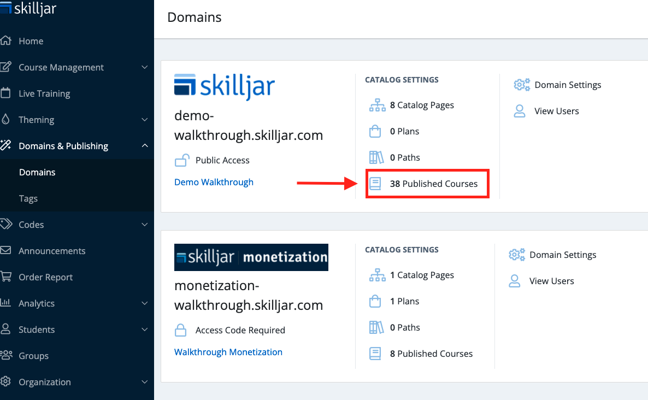Click the Access Code Required padlock icon
This screenshot has height=400, width=648.
(181, 330)
